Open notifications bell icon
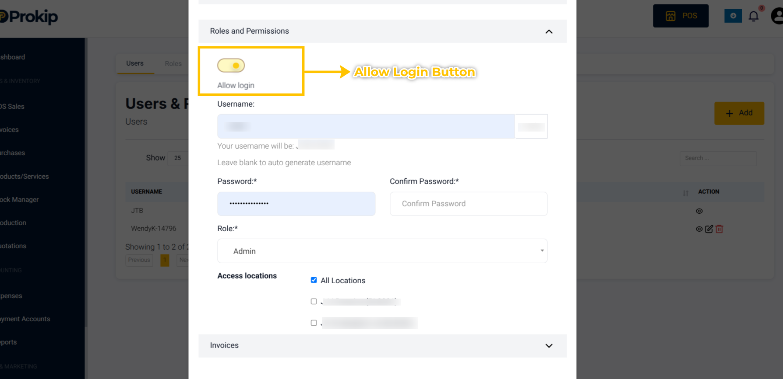The image size is (783, 379). coord(753,16)
